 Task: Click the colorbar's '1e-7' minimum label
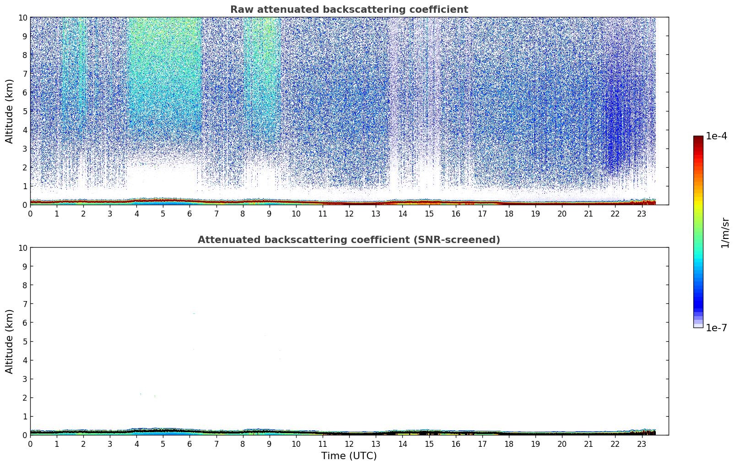[x=716, y=328]
